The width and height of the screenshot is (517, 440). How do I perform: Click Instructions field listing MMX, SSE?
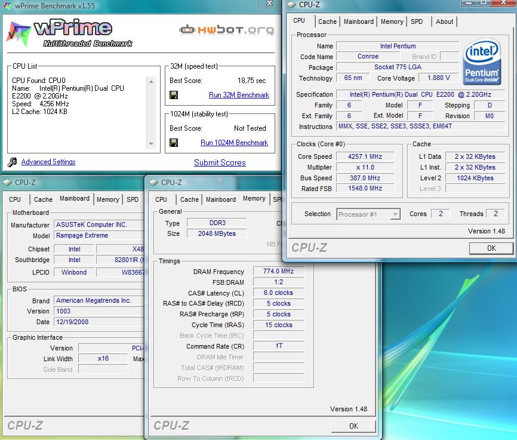[x=420, y=126]
